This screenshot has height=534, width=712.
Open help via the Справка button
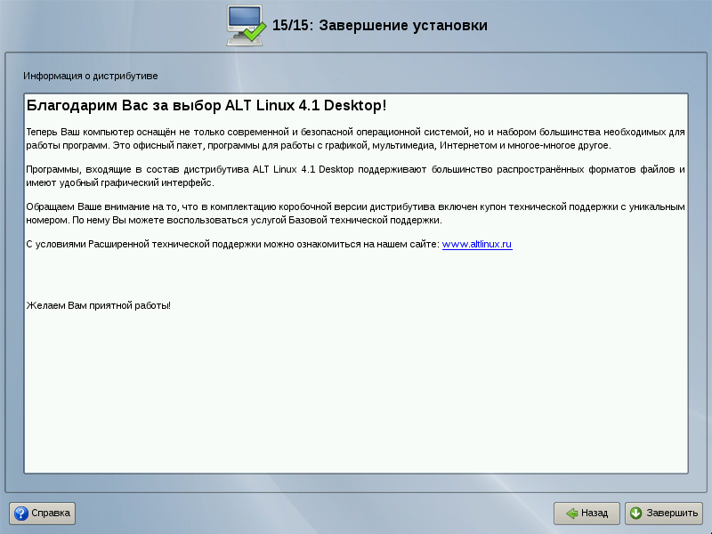[x=43, y=514]
